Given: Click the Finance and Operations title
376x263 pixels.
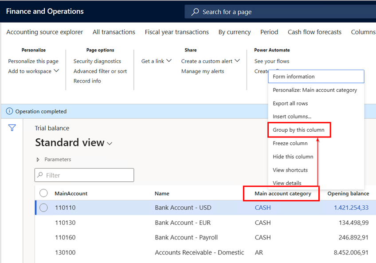Looking at the screenshot, I should [45, 11].
